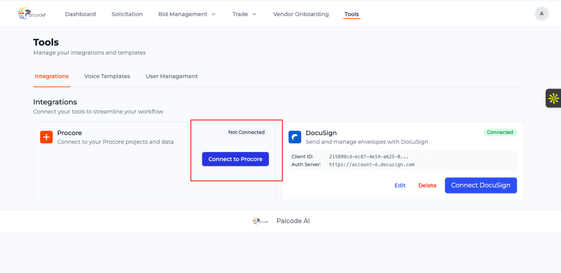The height and width of the screenshot is (273, 561).
Task: Navigate to Vendor Onboarding
Action: [x=301, y=14]
